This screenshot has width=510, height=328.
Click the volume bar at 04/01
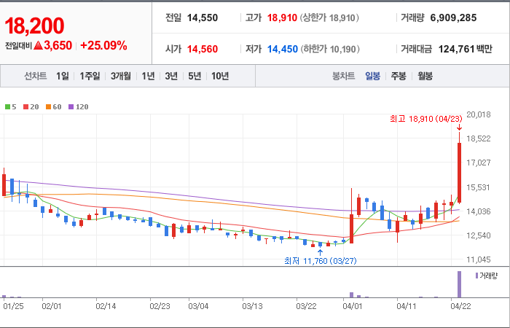coord(351,294)
